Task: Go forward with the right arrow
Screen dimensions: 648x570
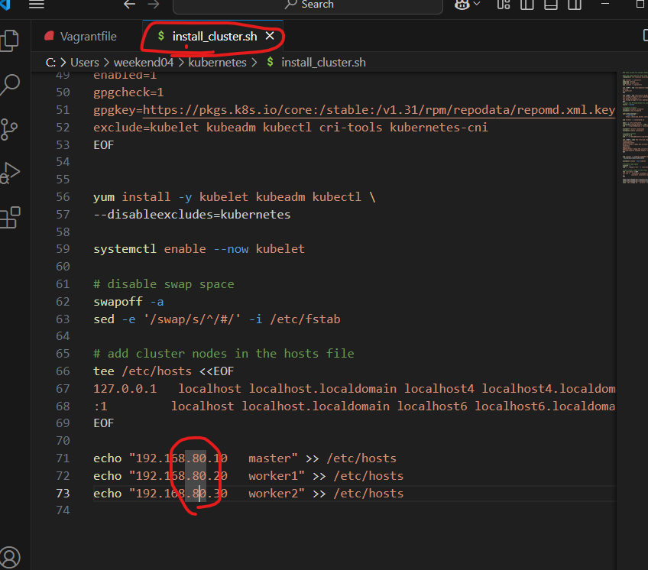Action: [x=154, y=5]
